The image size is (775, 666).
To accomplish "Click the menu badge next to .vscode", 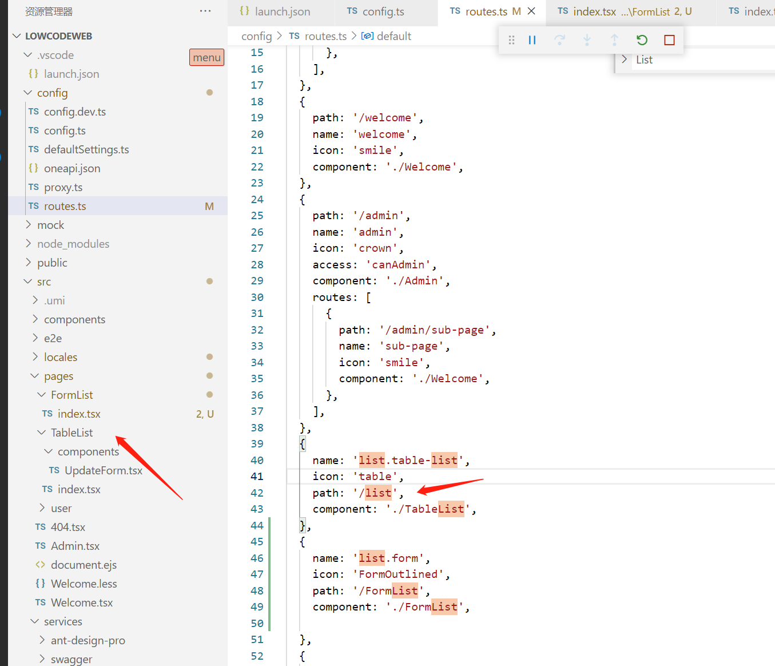I will (206, 57).
